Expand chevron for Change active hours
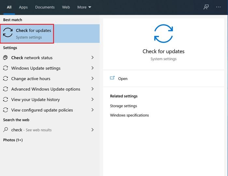228x176 pixels. [x=93, y=79]
